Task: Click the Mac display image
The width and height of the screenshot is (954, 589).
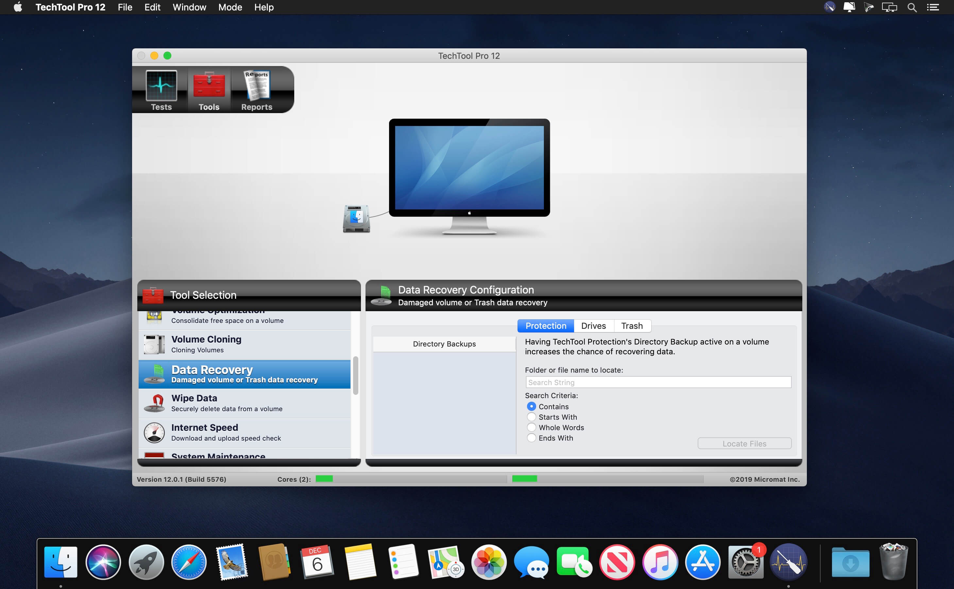Action: 469,176
